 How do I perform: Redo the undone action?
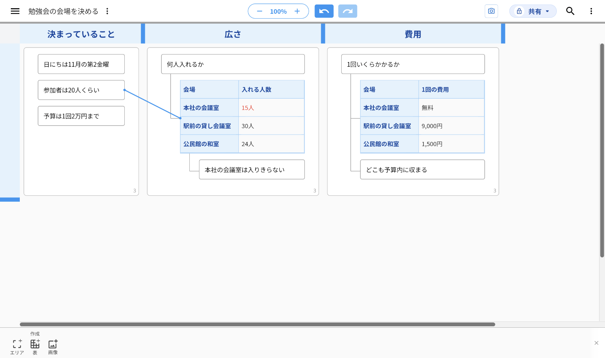[x=348, y=11]
